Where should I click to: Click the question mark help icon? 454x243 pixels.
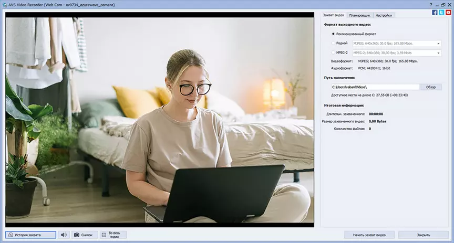(x=431, y=5)
